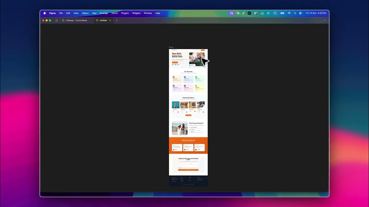Open the battery status menu

coord(282,13)
